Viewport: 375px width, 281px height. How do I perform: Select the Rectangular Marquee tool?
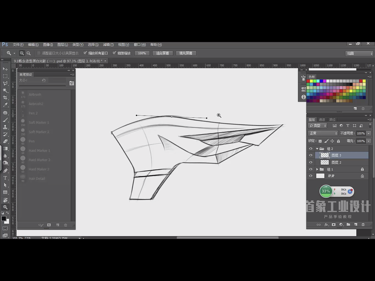[5, 76]
